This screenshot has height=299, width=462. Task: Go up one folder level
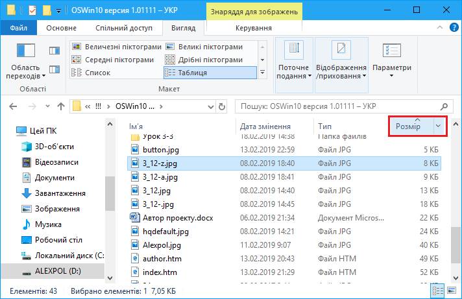click(61, 106)
